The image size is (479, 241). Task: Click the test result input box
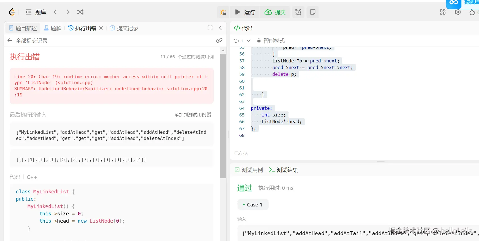(358, 233)
